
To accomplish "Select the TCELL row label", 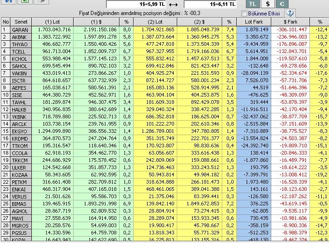I will click(21, 52).
